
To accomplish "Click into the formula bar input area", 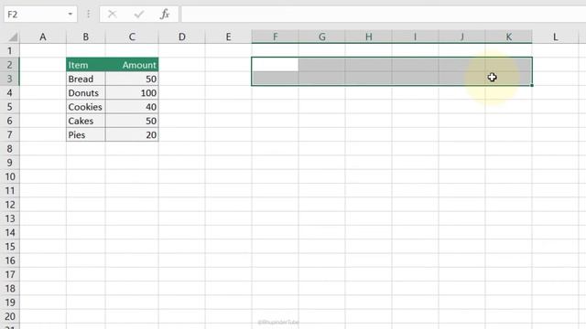I will click(384, 15).
